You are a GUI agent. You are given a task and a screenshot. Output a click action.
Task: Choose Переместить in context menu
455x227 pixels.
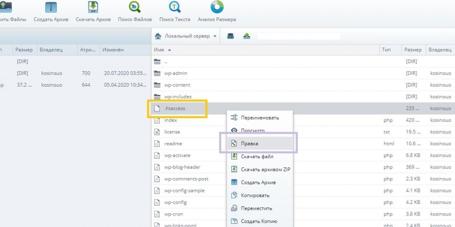point(256,208)
